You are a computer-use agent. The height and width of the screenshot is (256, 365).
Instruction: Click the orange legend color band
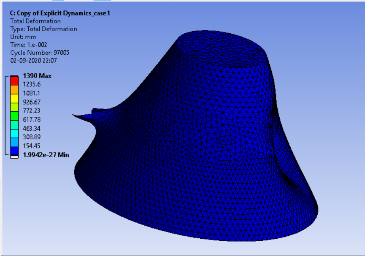coord(14,89)
